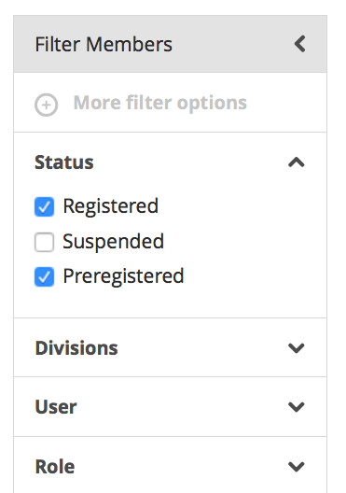Viewport: 346px width, 493px height.
Task: Collapse the Filter Members panel using left chevron
Action: point(300,44)
